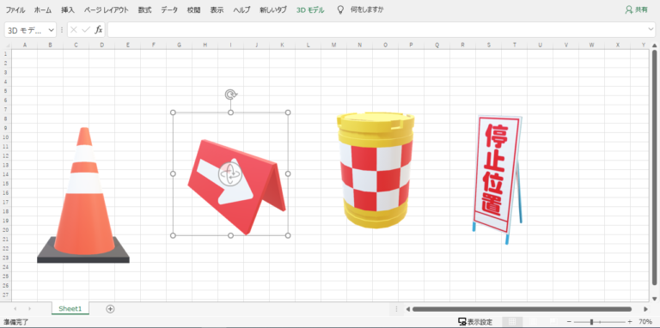Image resolution: width=660 pixels, height=328 pixels.
Task: Cancel the formula entry with the X icon
Action: point(74,30)
